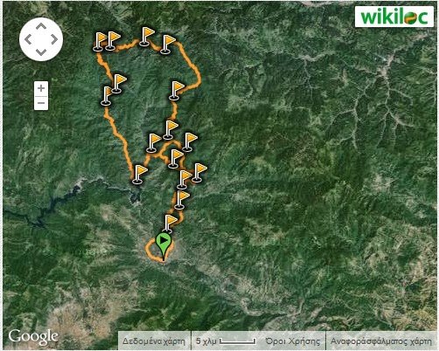
Task: Zoom in with the plus button
Action: [x=41, y=88]
